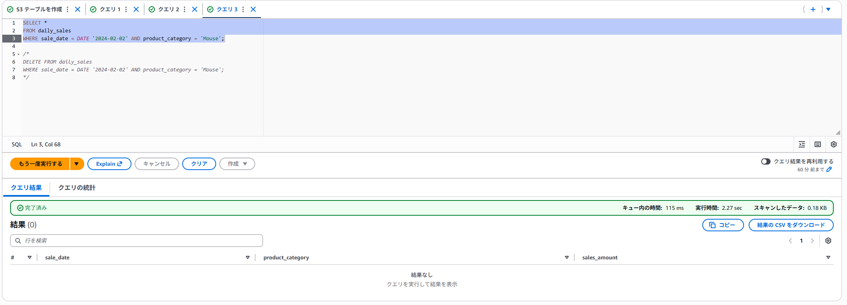Switch to the クエリ 1 tab
Viewport: 847px width, 305px height.
110,9
